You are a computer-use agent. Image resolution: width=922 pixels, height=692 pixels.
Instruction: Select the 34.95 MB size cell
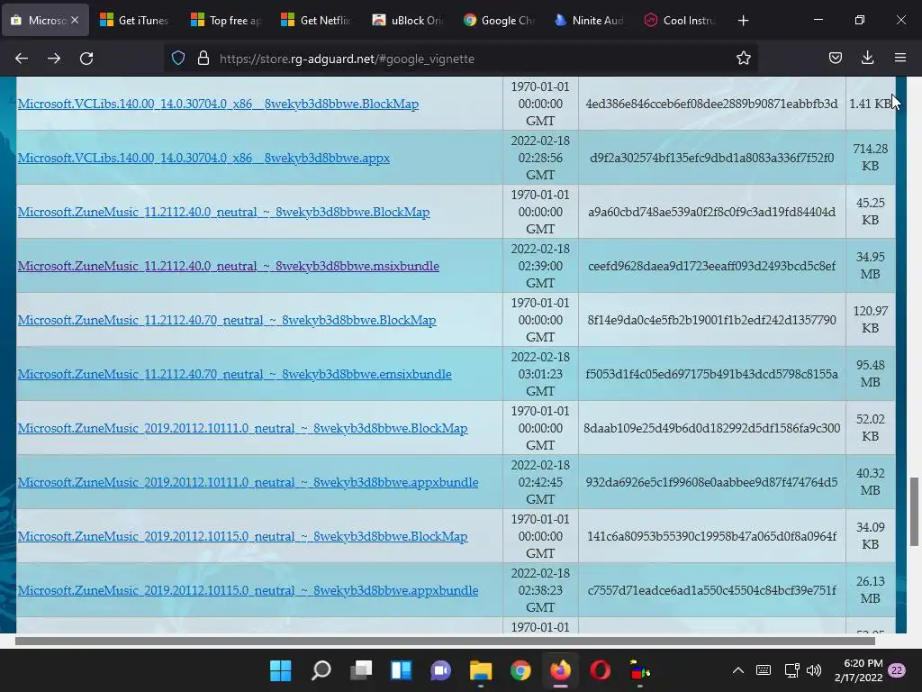(871, 266)
